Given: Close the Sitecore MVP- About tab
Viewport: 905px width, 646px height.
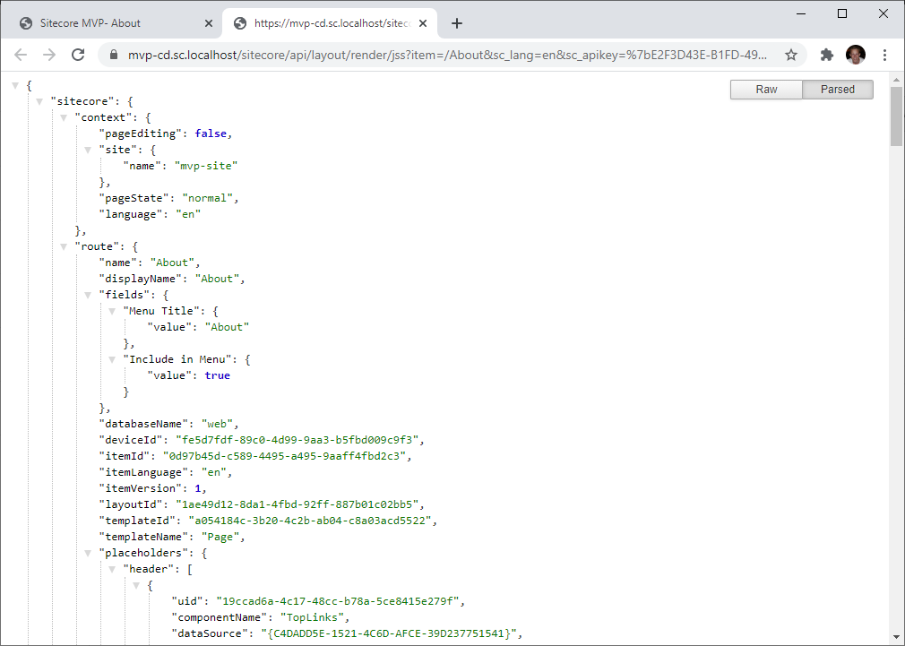Looking at the screenshot, I should point(209,23).
